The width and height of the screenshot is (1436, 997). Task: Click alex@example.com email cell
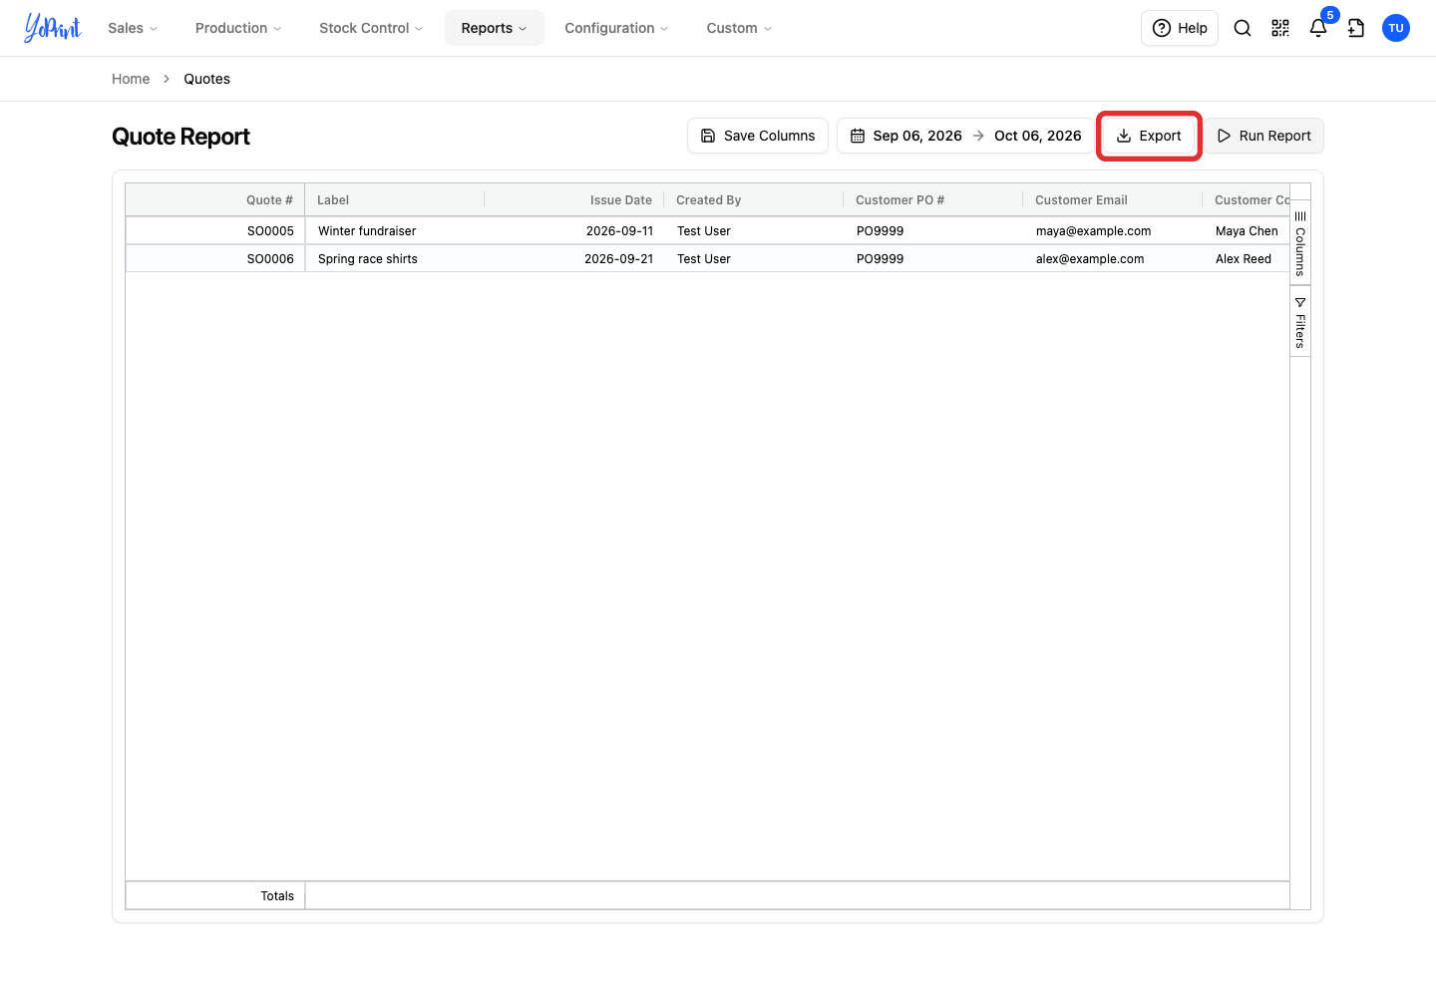coord(1113,259)
